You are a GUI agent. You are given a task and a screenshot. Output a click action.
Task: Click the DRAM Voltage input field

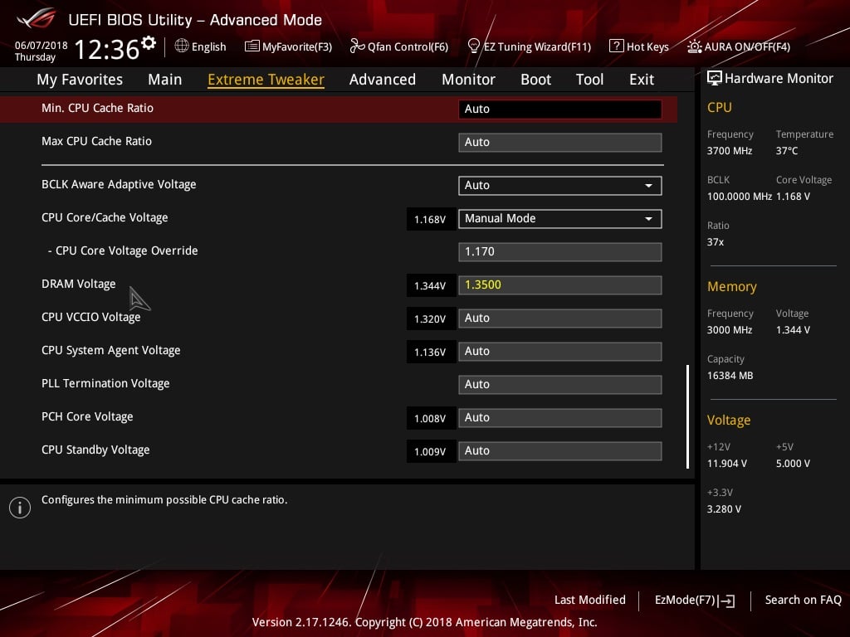[560, 284]
